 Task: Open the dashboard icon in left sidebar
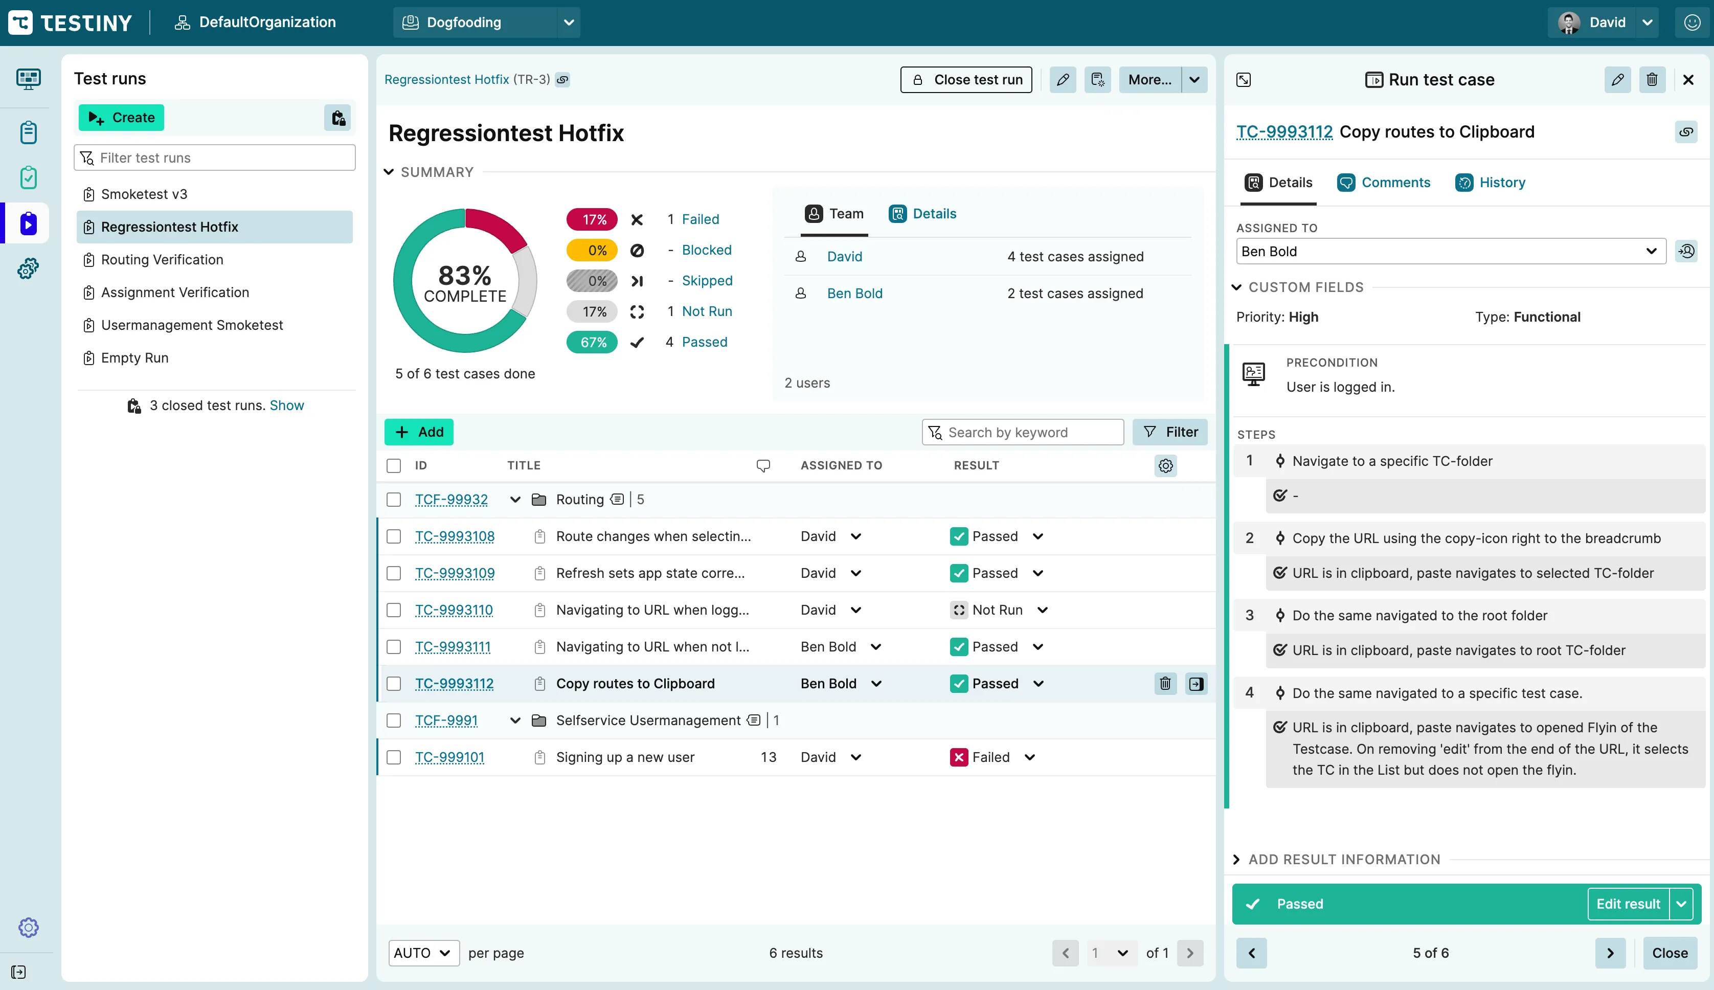tap(28, 80)
